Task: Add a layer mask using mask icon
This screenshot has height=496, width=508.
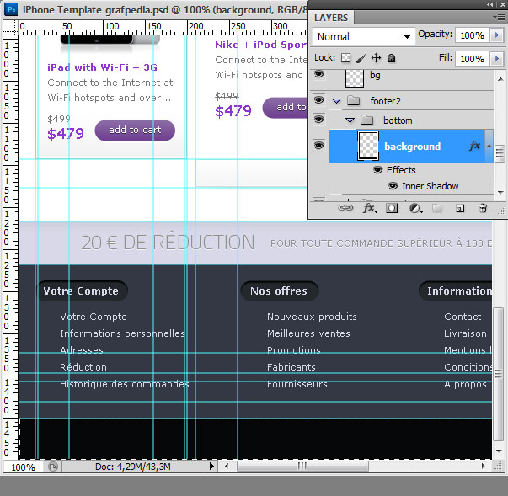Action: click(x=392, y=208)
